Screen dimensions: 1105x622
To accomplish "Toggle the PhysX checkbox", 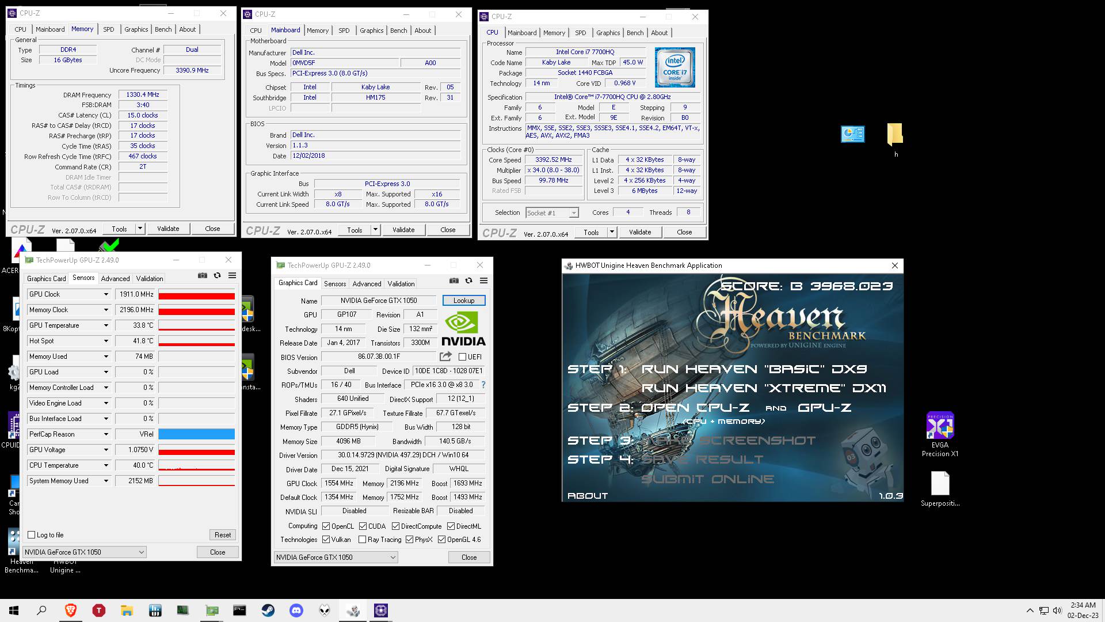I will click(x=410, y=540).
